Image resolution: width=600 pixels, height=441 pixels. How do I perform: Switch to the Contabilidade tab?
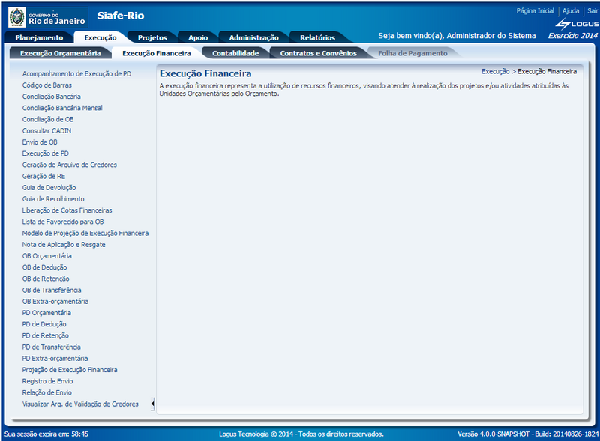coord(235,52)
